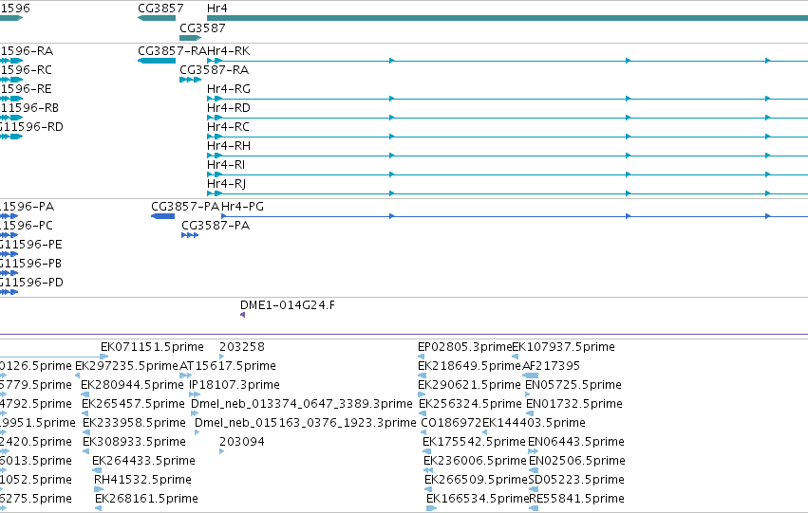The image size is (808, 513).
Task: Select the EP02805.3prime EST glyph
Action: point(421,357)
